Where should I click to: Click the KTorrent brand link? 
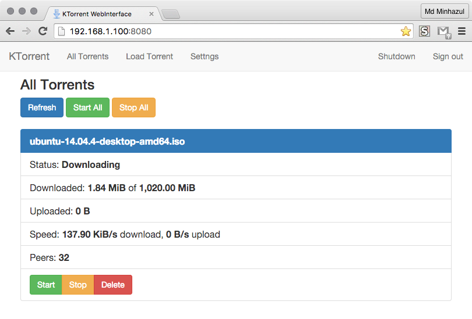tap(29, 56)
